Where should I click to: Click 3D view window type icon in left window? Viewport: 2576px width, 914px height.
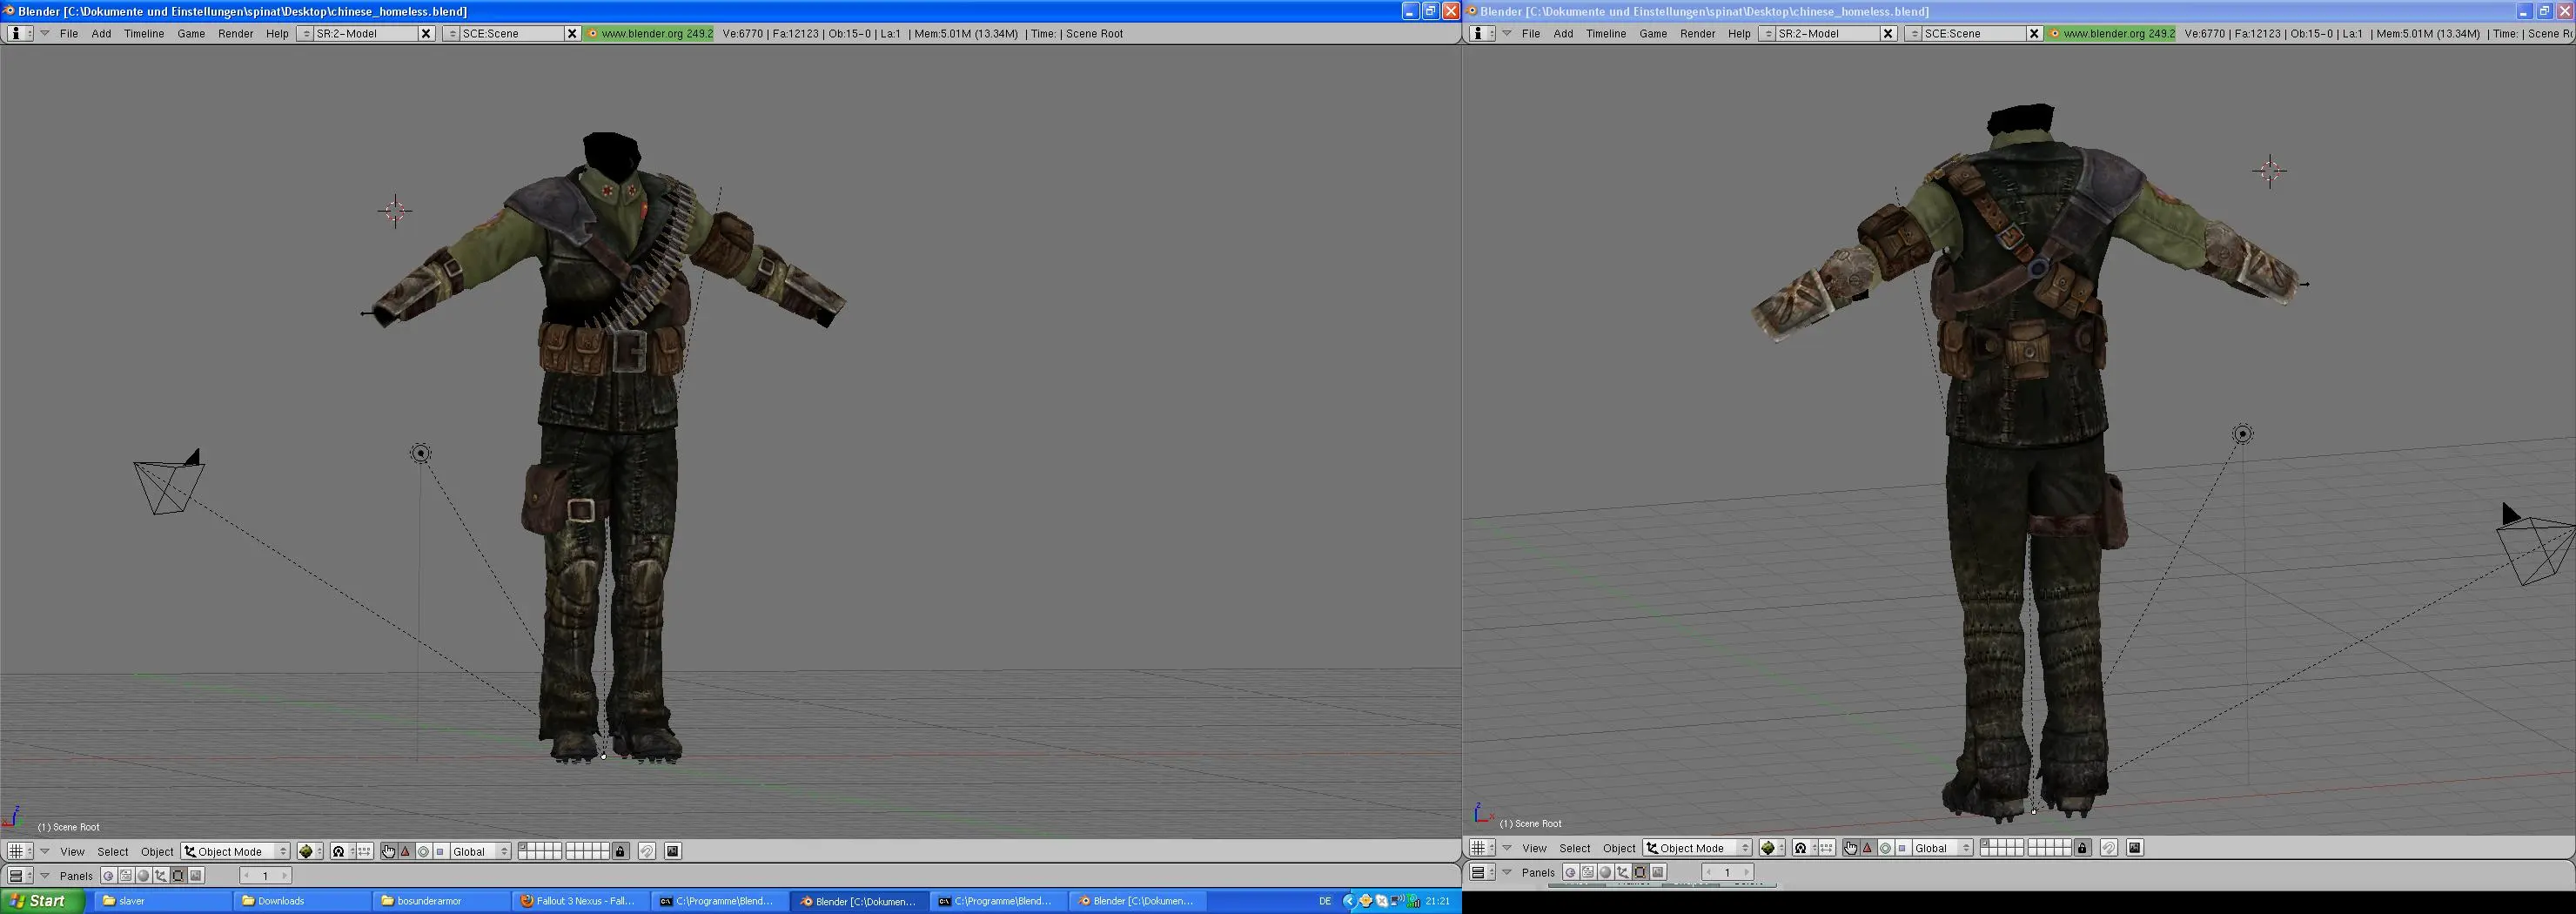coord(20,852)
